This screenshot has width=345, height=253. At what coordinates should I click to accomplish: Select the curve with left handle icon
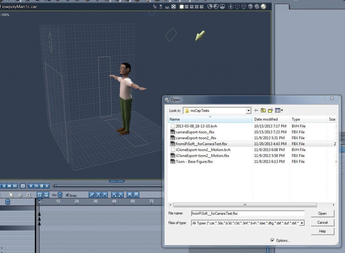[x=114, y=195]
